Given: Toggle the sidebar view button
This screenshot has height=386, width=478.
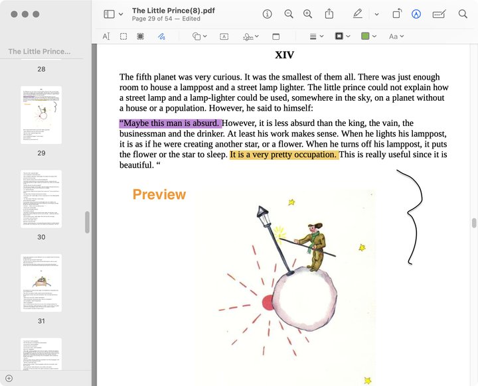Looking at the screenshot, I should click(x=109, y=14).
